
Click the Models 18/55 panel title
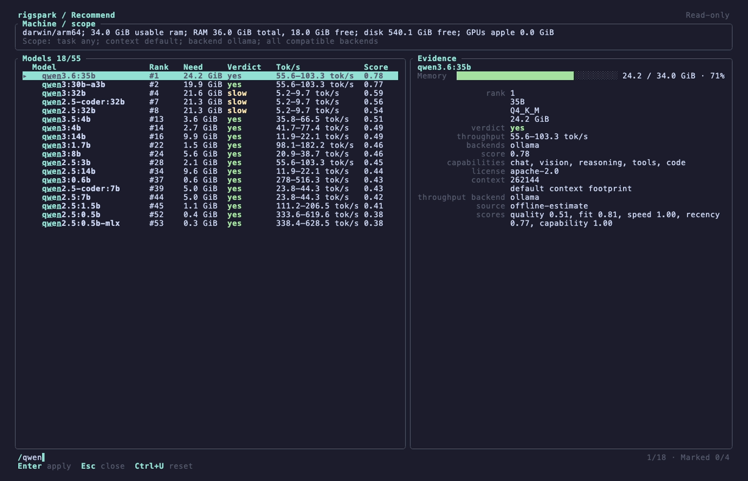coord(51,58)
